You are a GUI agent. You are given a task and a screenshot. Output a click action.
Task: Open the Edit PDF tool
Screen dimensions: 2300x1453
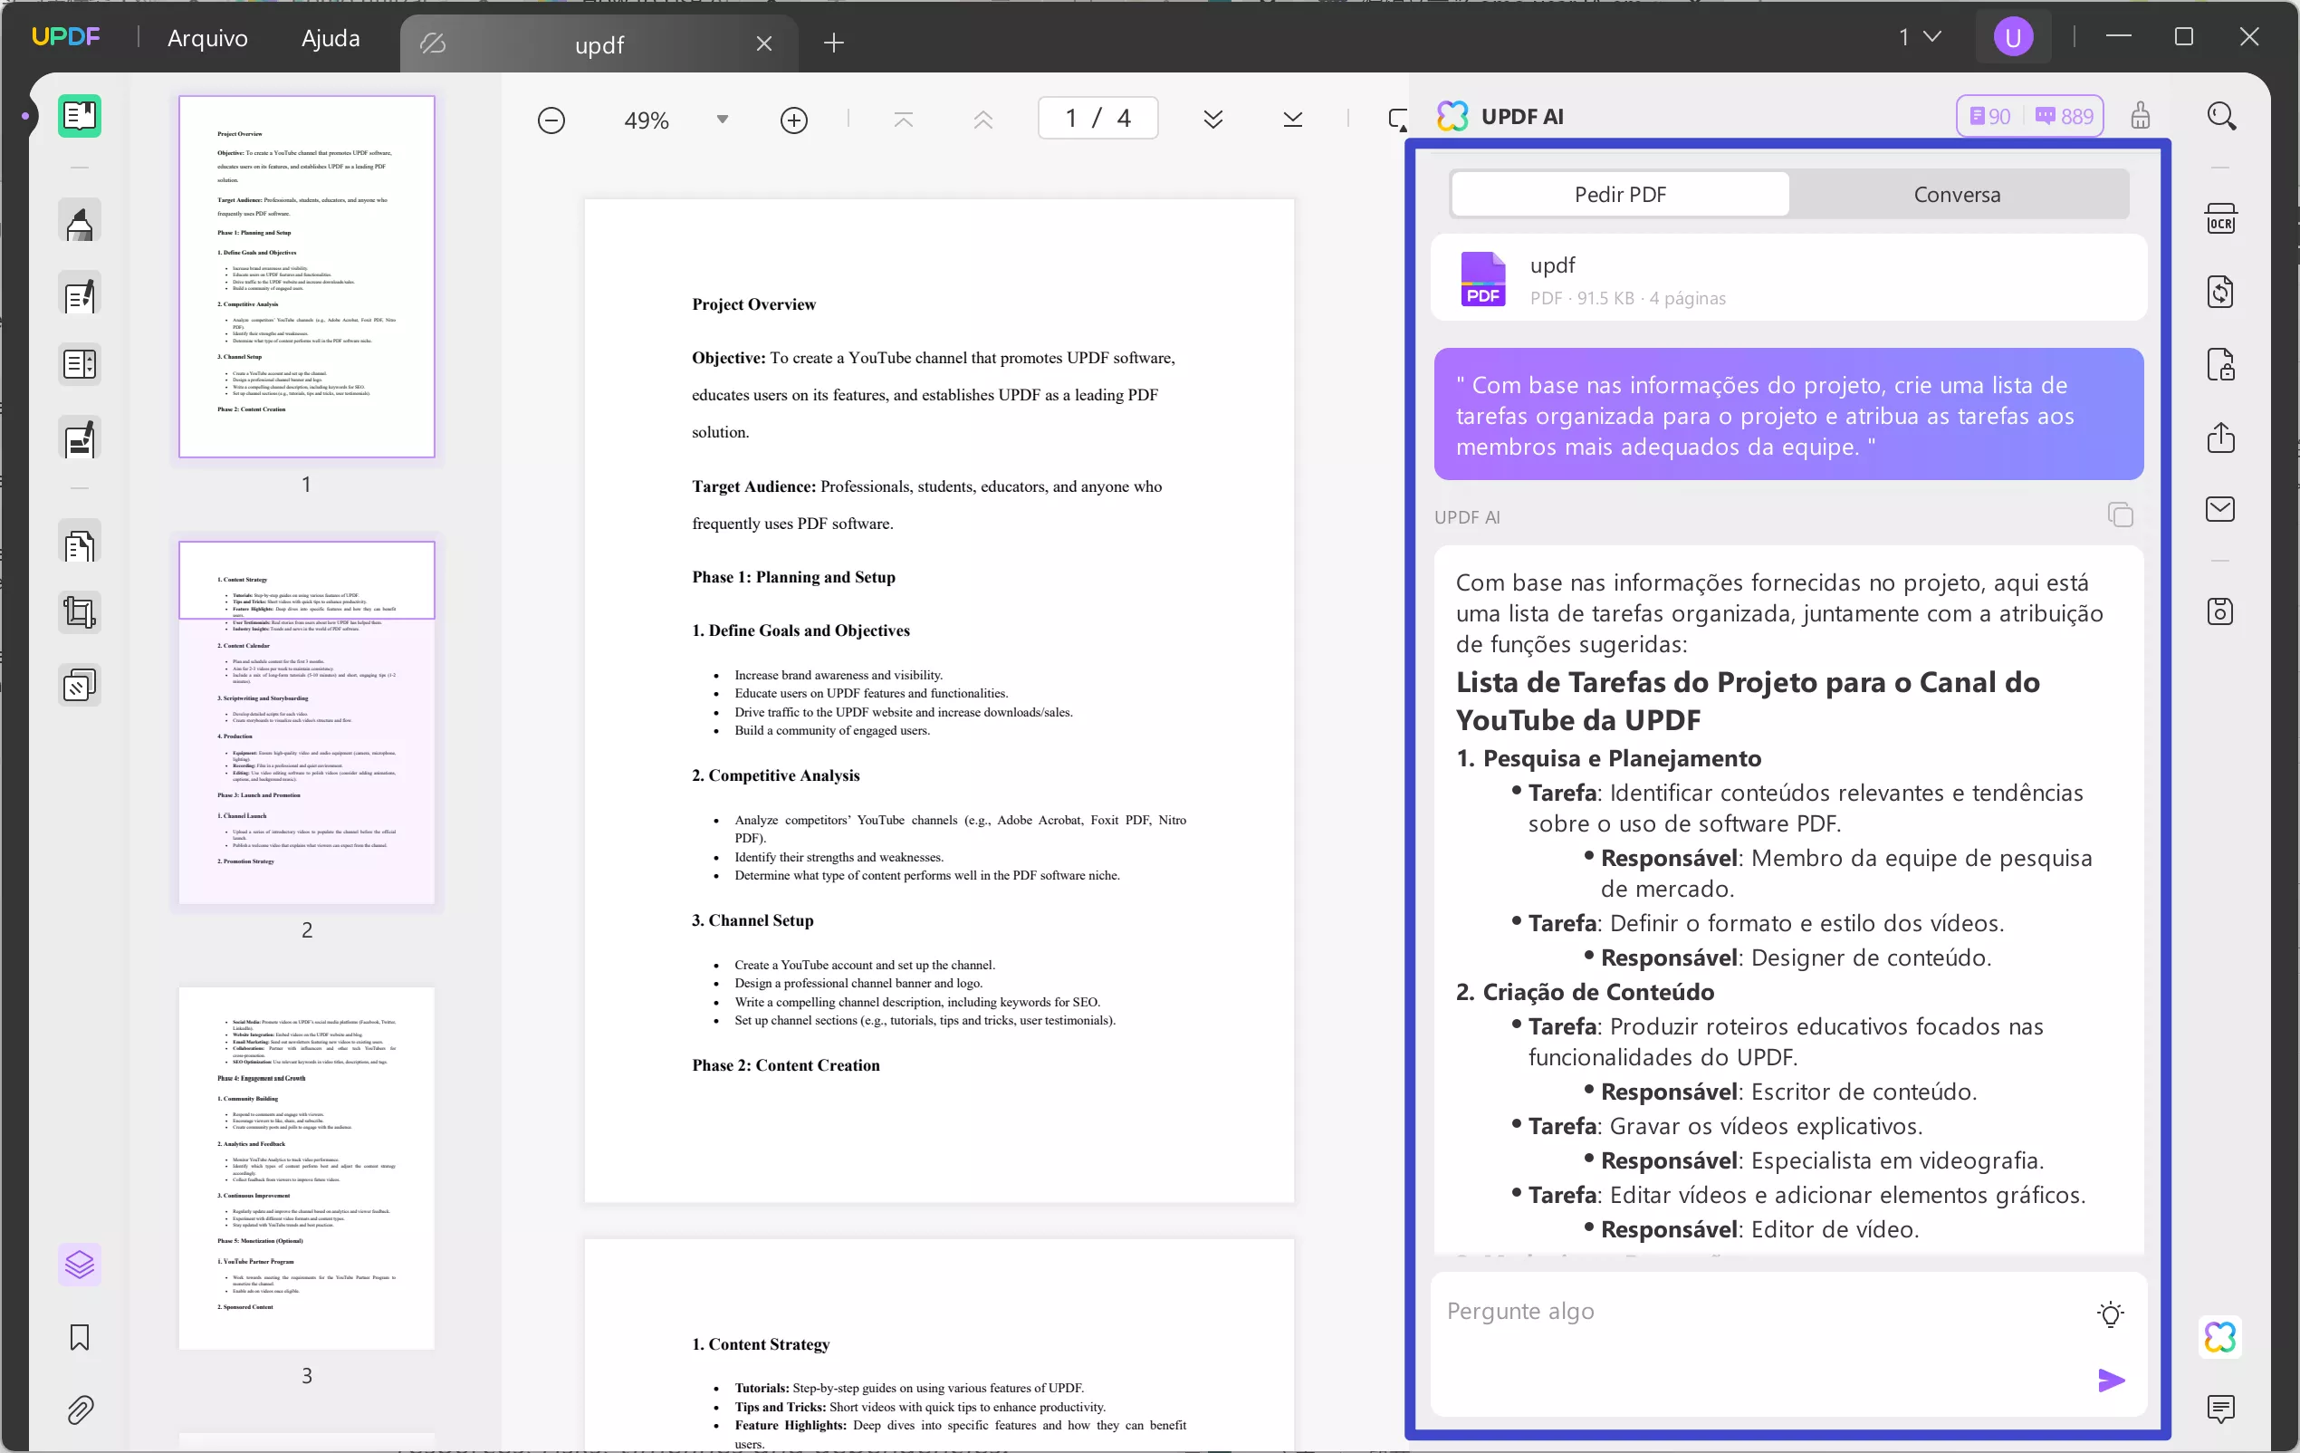[x=78, y=294]
